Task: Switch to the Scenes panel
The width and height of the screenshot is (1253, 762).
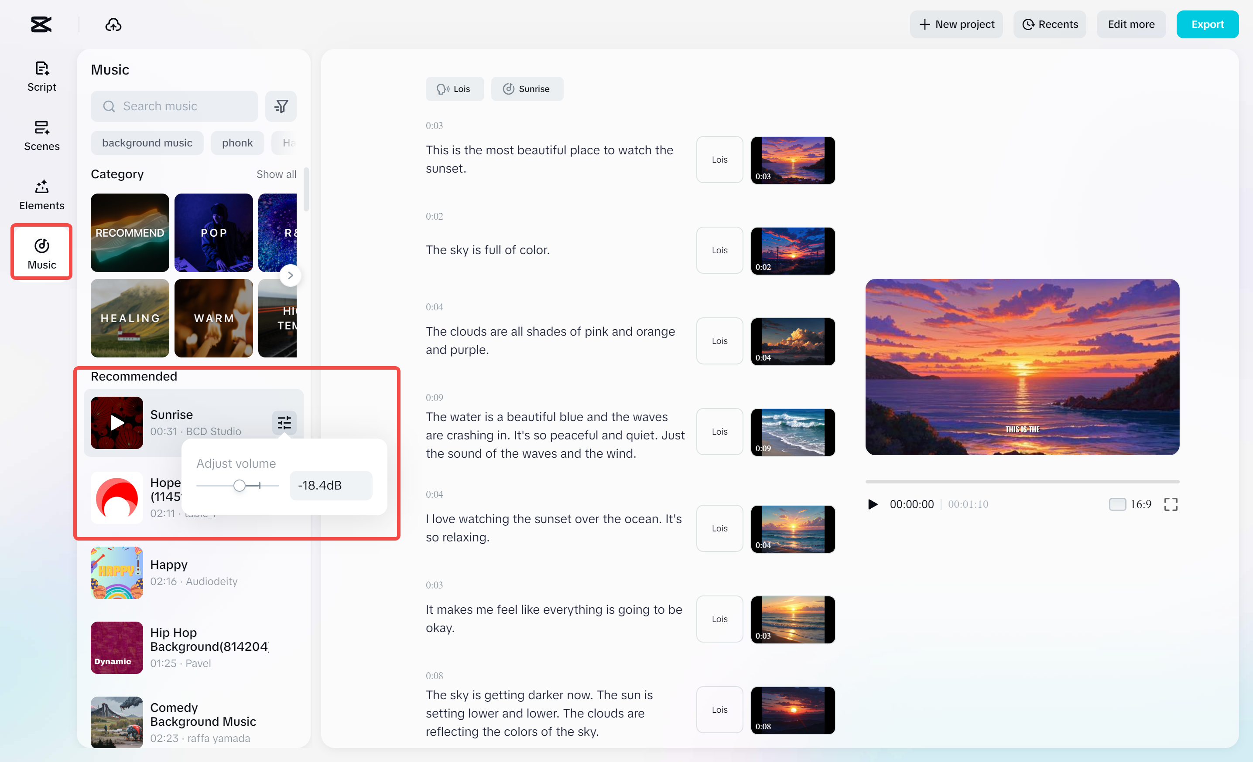Action: (x=41, y=136)
